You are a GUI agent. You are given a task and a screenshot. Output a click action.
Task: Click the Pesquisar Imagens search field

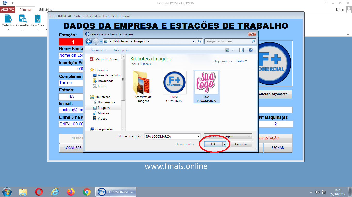click(230, 41)
